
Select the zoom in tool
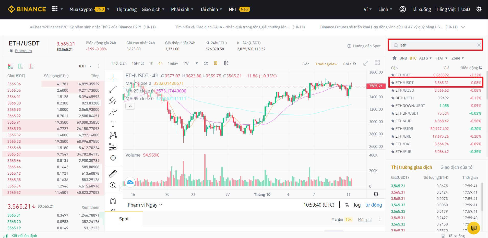coord(113,185)
